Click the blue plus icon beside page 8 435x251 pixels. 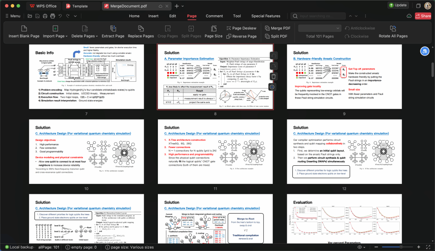click(x=273, y=87)
